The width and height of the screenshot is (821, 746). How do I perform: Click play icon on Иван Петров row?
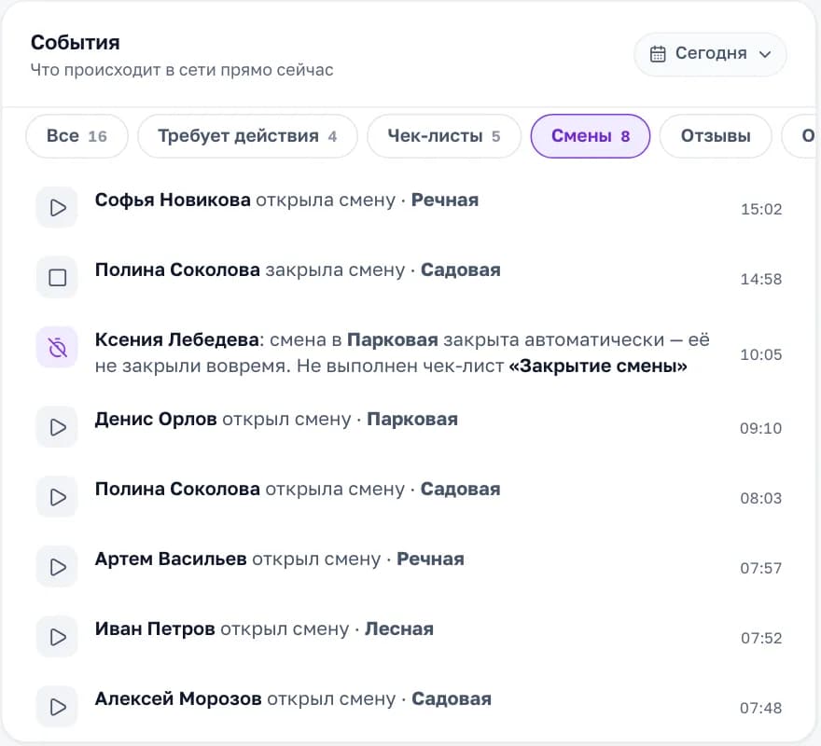[58, 637]
